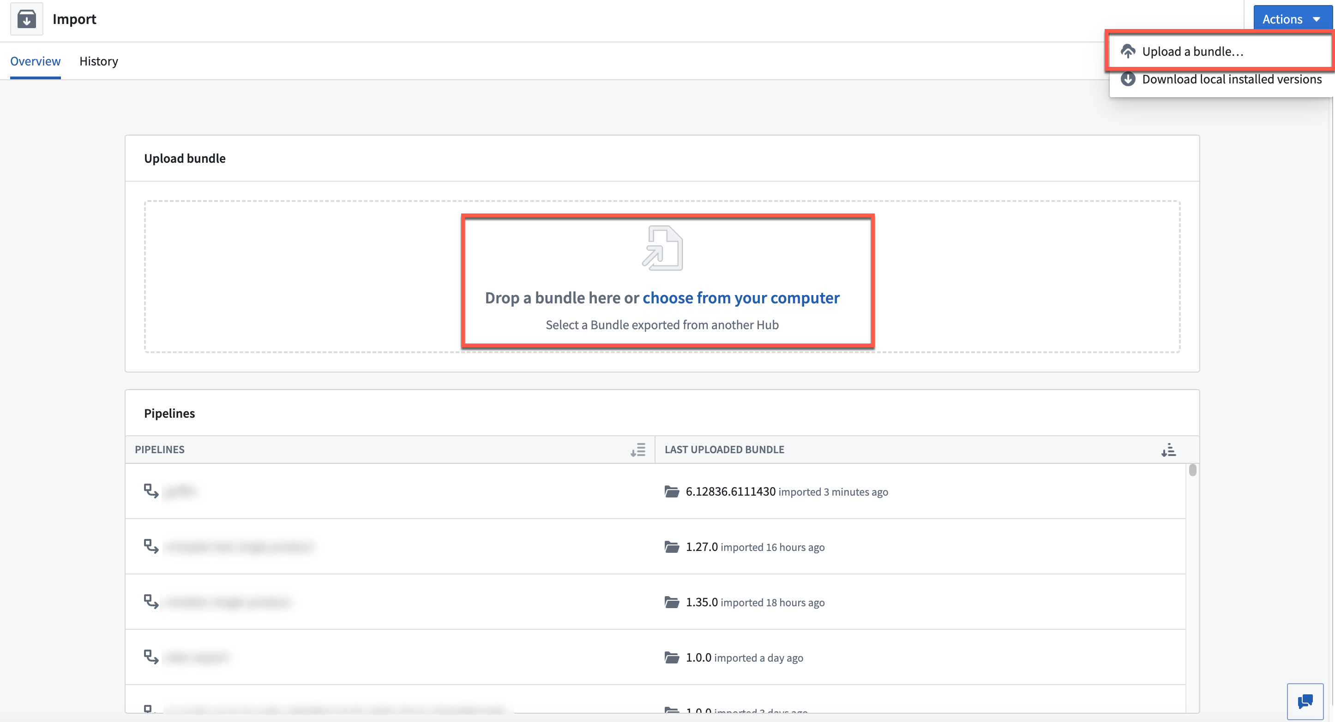
Task: Open the chat feedback button
Action: point(1305,702)
